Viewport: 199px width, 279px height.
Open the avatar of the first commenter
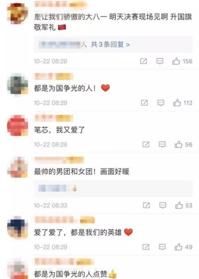pyautogui.click(x=18, y=13)
